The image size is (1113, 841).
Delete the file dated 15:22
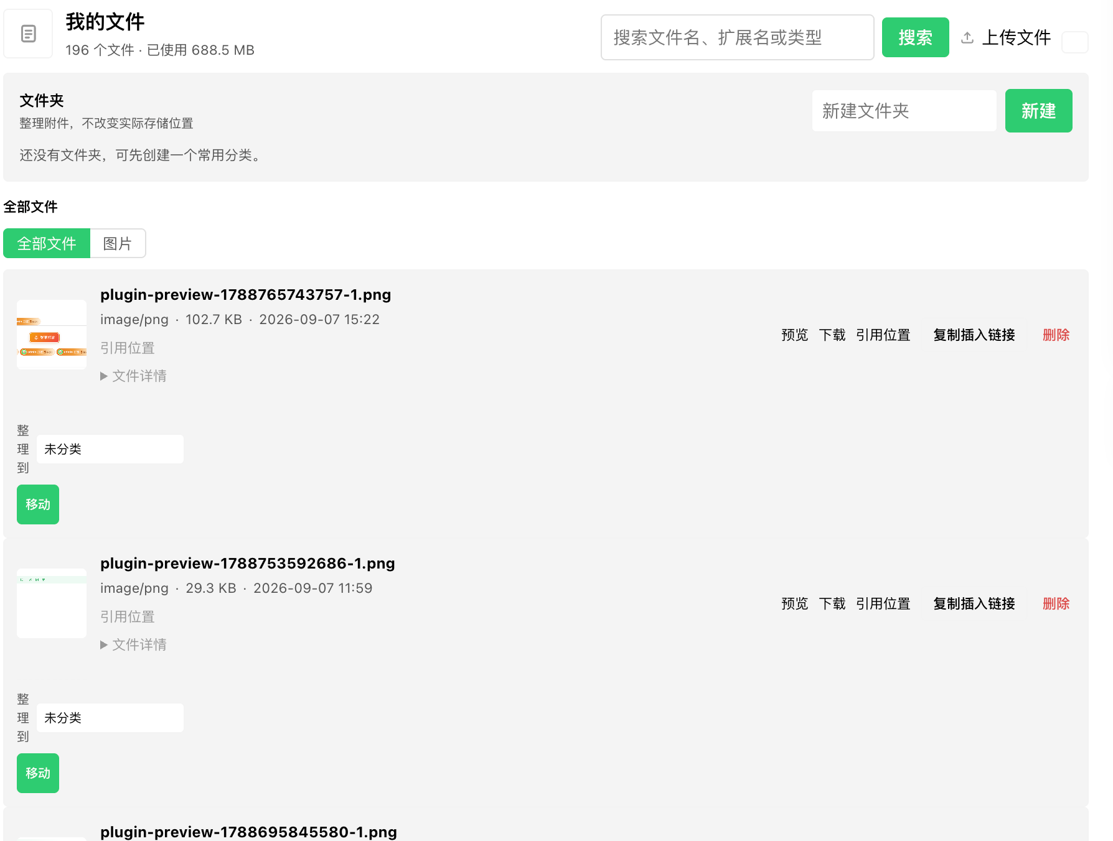(1056, 335)
